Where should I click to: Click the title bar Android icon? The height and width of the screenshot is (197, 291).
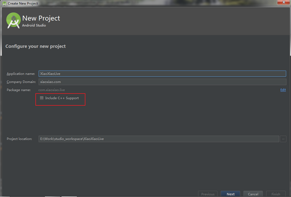(4, 4)
